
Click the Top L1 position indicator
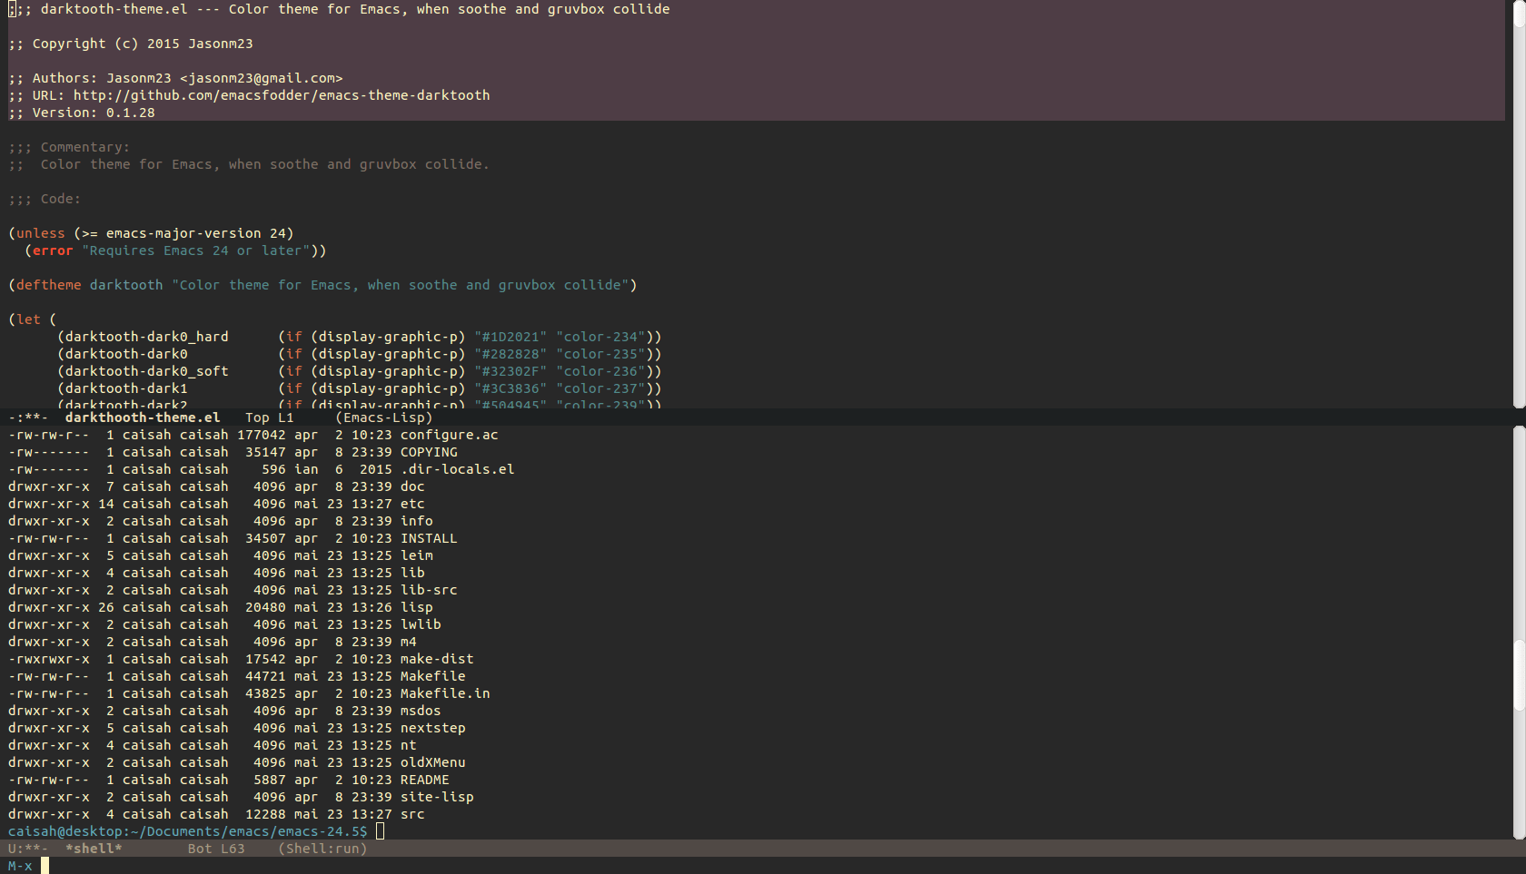(x=269, y=417)
